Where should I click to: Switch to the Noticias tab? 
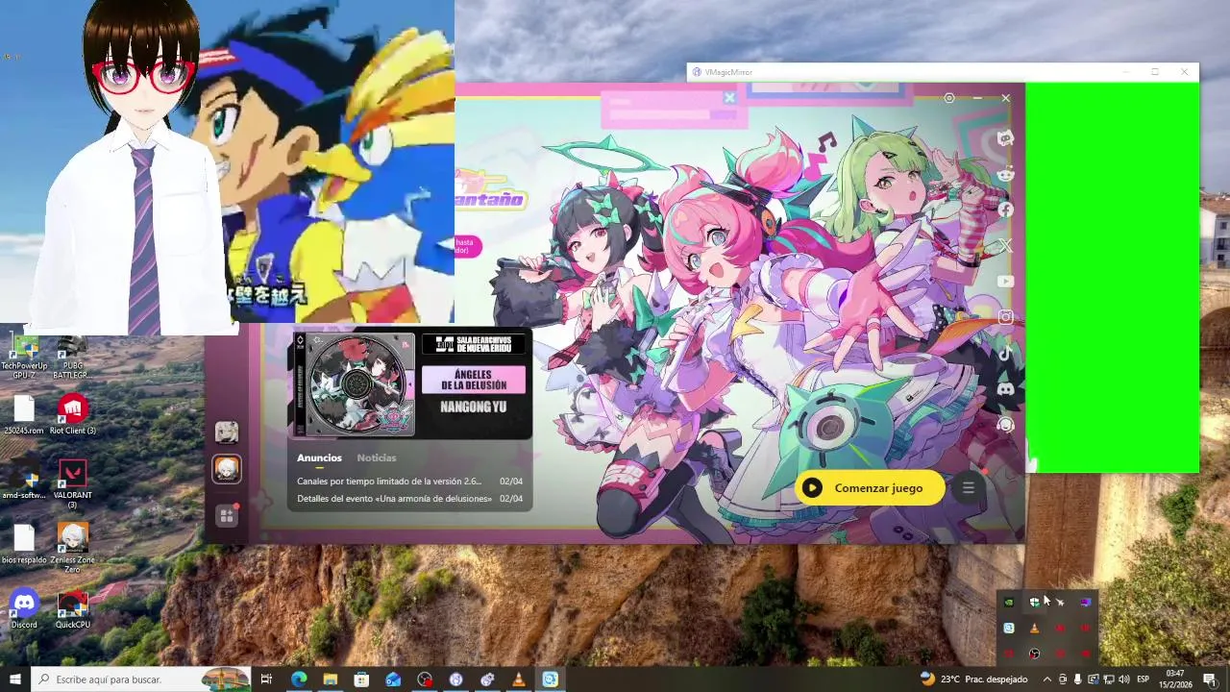tap(377, 457)
